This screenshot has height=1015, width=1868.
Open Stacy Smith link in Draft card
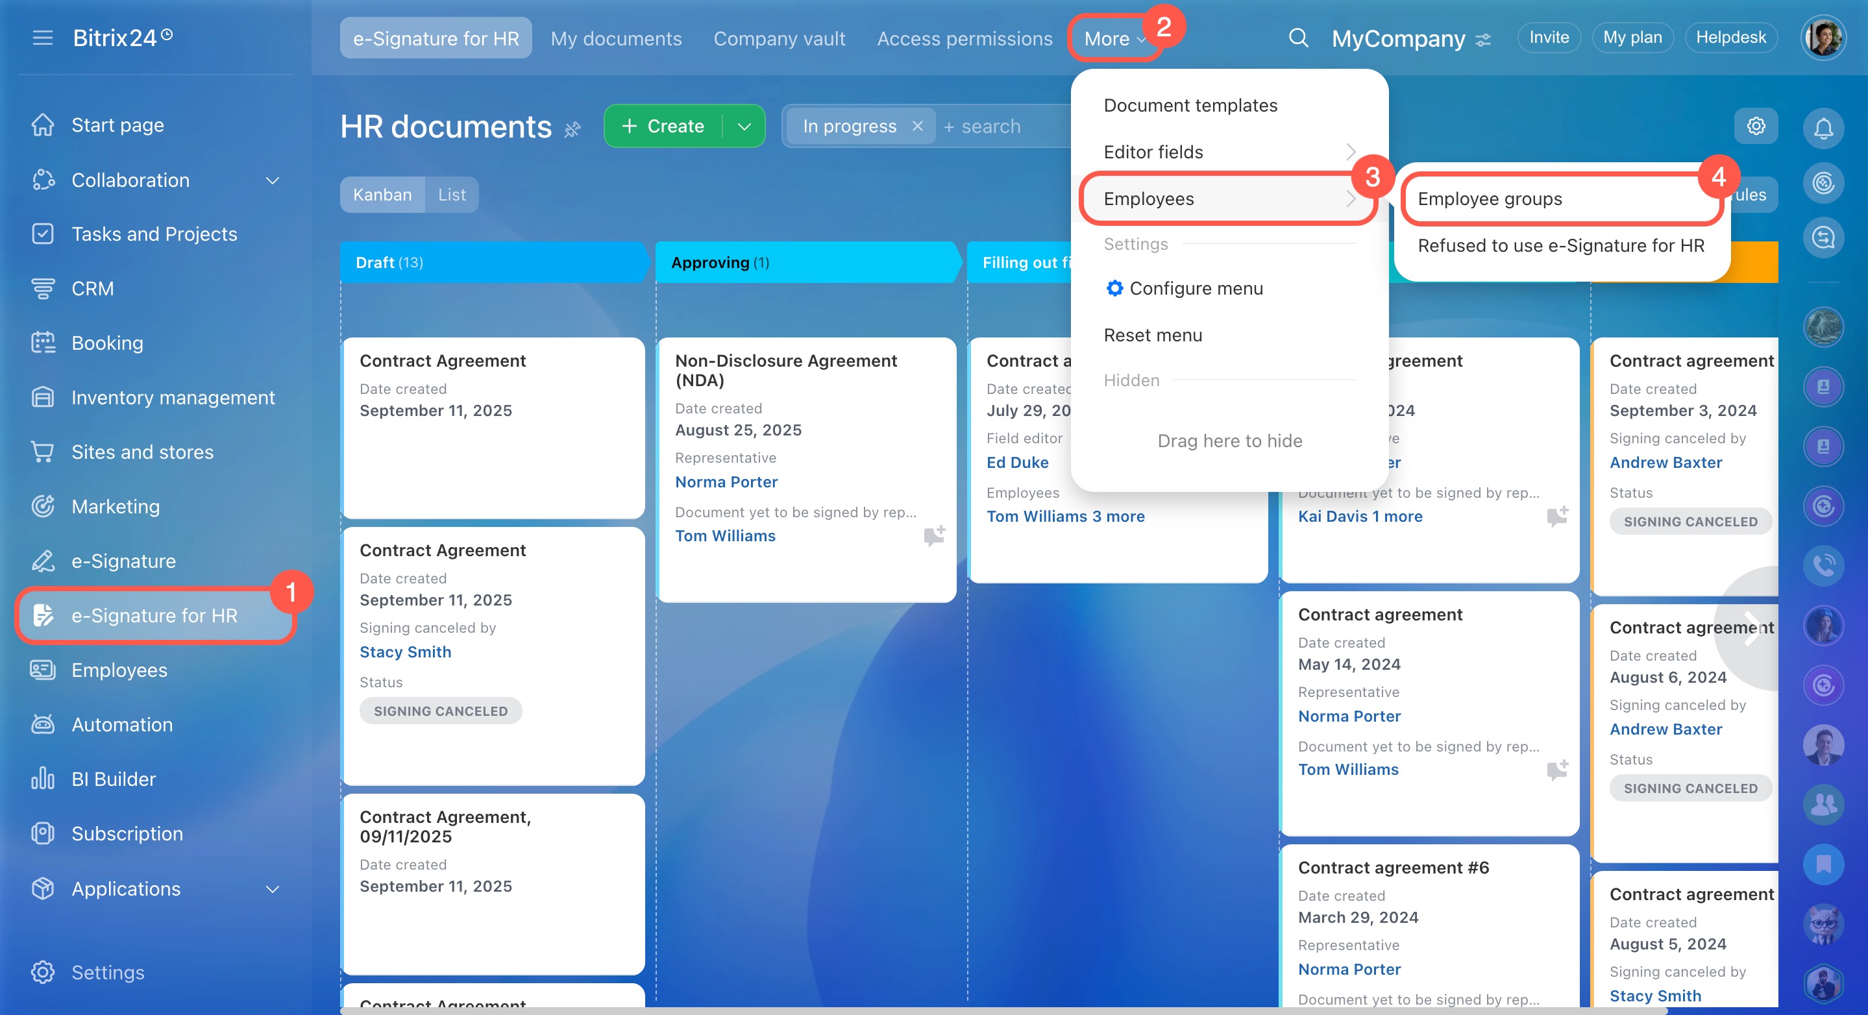click(404, 651)
